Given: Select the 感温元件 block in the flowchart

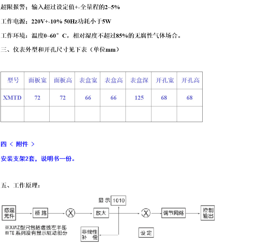Looking at the screenshot, I should (x=9, y=213).
